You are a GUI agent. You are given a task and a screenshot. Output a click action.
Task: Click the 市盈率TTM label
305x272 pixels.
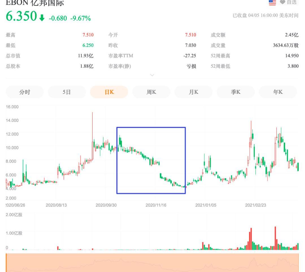[121, 56]
